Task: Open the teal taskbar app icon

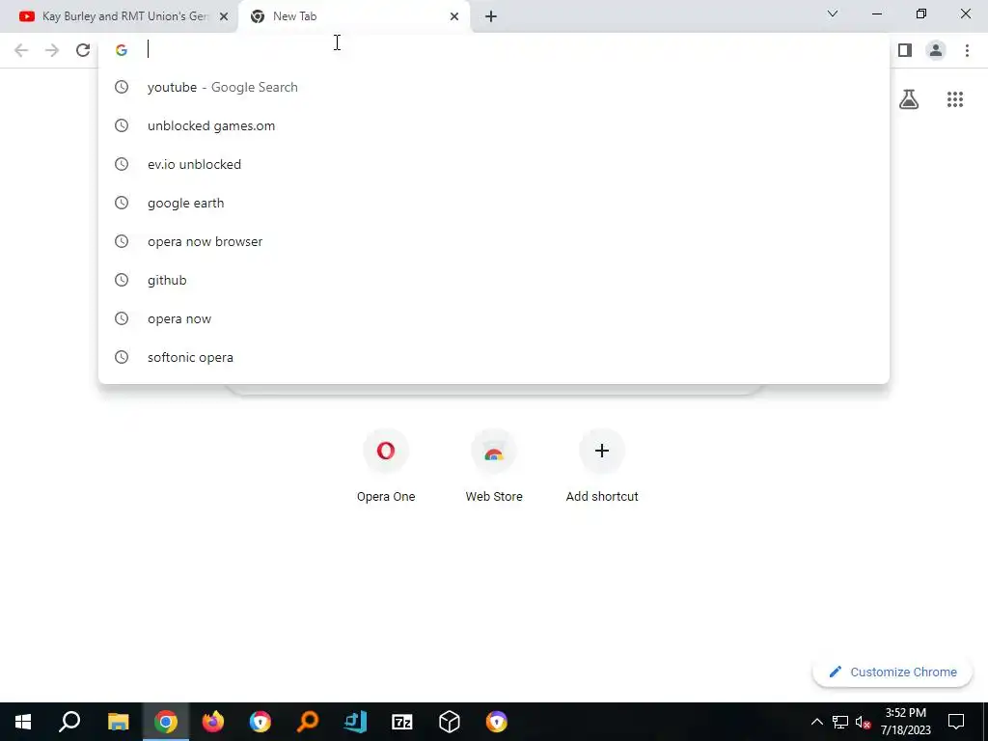Action: coord(355,722)
